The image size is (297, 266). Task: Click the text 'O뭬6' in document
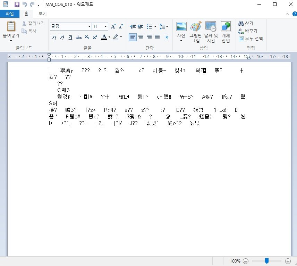[x=63, y=90]
